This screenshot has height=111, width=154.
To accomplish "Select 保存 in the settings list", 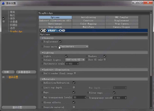I will pos(13,18).
